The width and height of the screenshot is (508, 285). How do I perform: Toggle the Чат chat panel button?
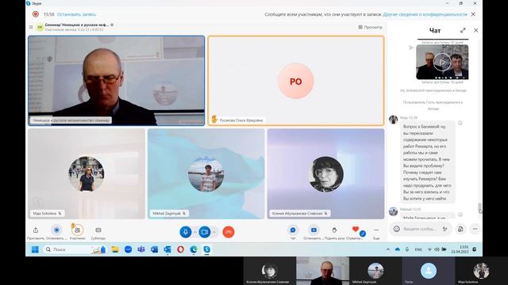(x=293, y=230)
